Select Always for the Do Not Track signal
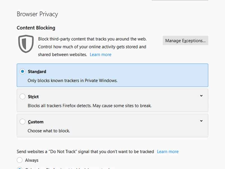225x169 pixels. (x=20, y=160)
